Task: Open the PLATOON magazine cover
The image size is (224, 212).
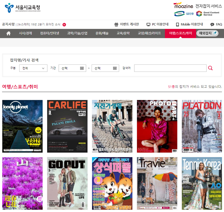Action: [202, 126]
